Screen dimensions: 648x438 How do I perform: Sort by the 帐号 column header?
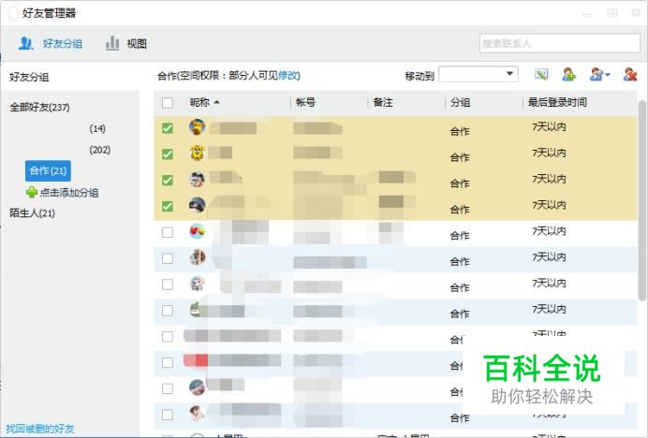(x=306, y=102)
